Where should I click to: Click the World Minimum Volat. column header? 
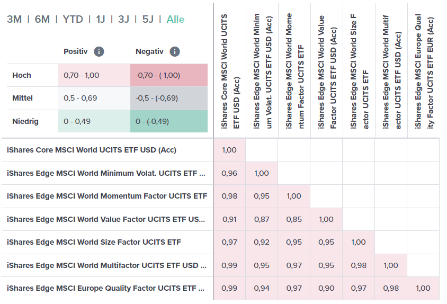pyautogui.click(x=262, y=71)
